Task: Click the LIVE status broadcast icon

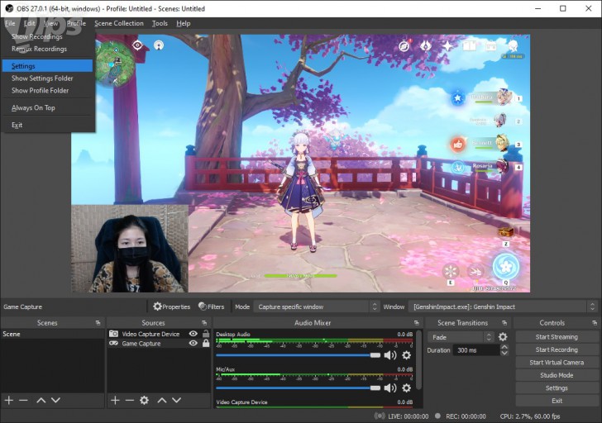Action: [x=380, y=416]
